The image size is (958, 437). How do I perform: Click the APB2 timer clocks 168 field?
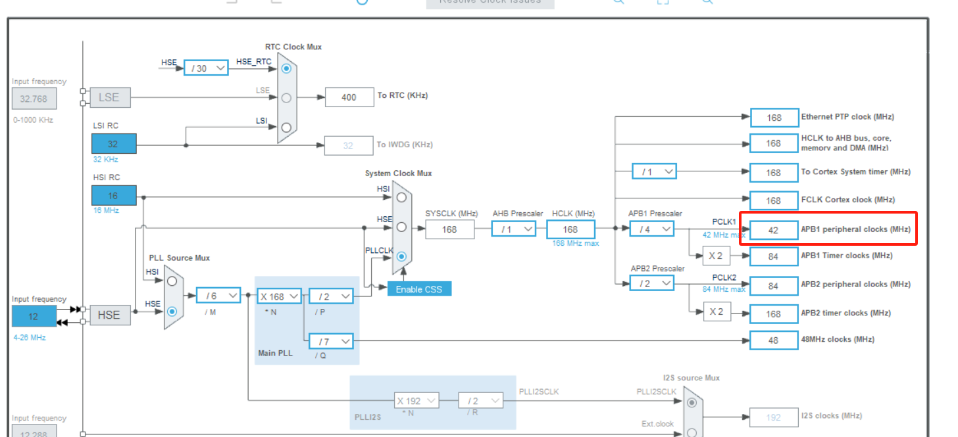click(774, 313)
